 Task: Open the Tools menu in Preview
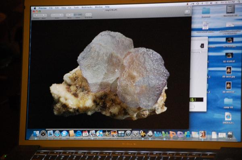76,7
